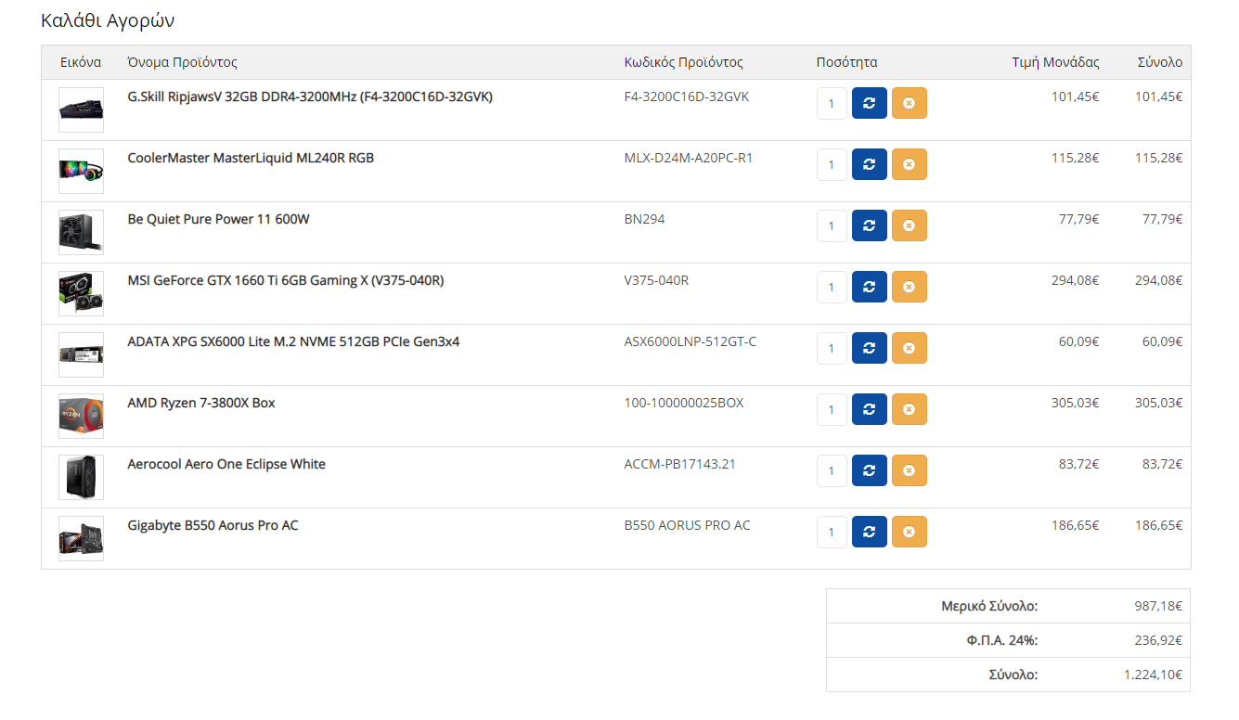This screenshot has width=1239, height=720.
Task: Select product code ACCM-PB17143.21
Action: 680,464
